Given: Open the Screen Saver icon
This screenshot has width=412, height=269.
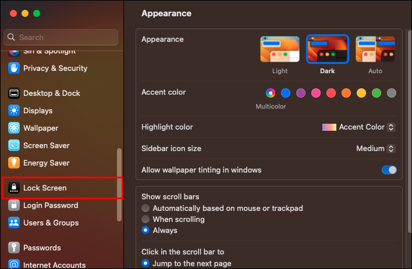Looking at the screenshot, I should click(x=14, y=145).
